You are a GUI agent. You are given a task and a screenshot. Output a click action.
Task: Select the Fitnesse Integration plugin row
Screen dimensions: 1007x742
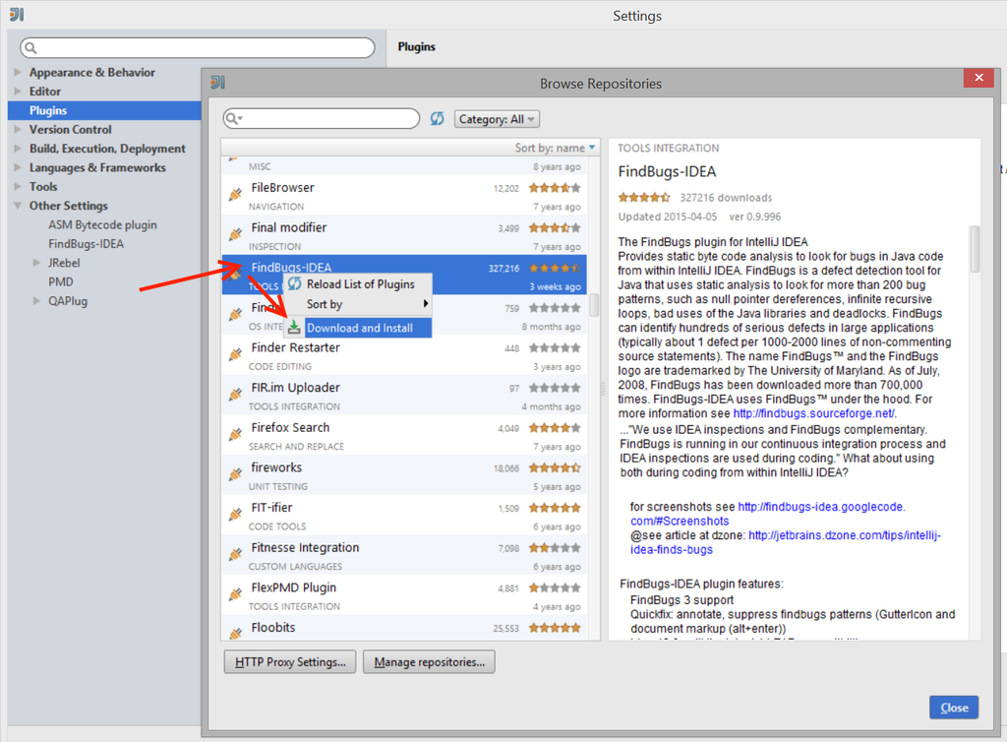coord(404,555)
